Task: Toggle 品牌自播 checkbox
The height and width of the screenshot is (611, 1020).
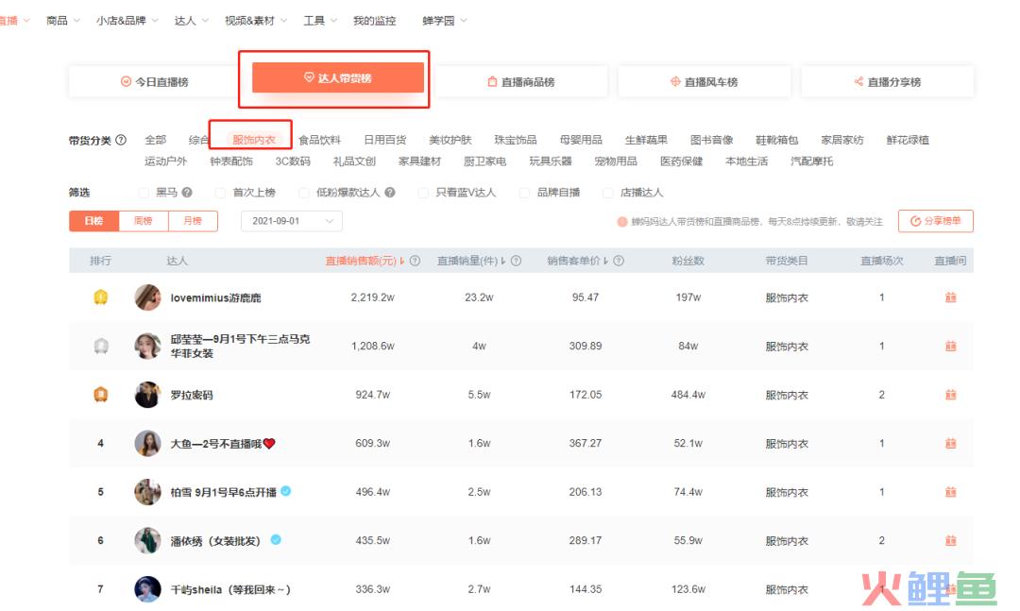Action: [524, 193]
